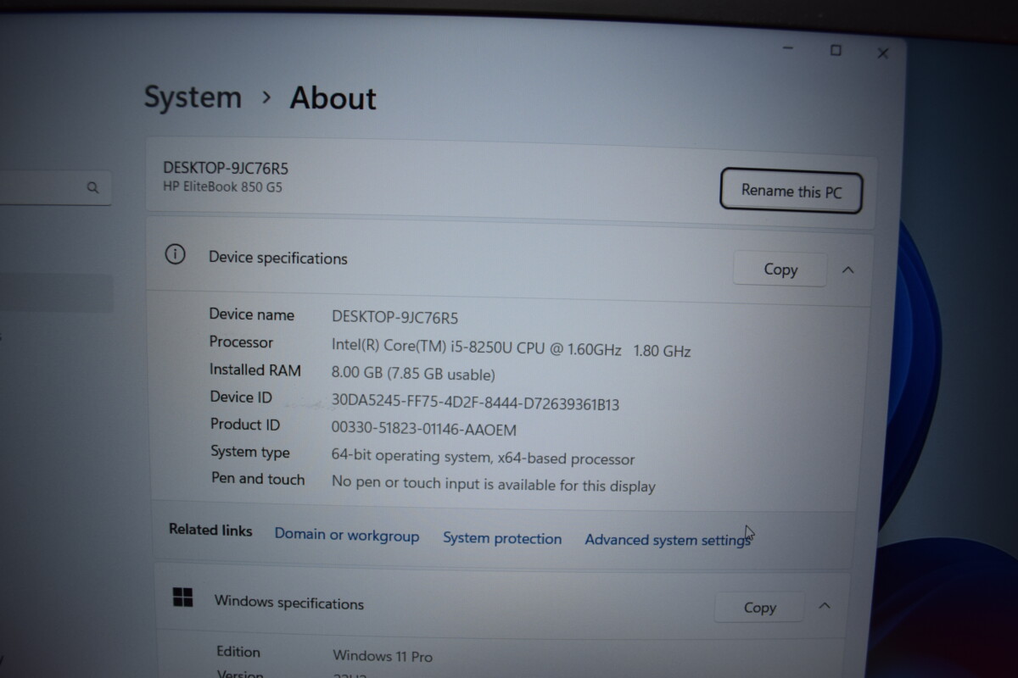Maximize the Settings window
1018x678 pixels.
(x=836, y=51)
